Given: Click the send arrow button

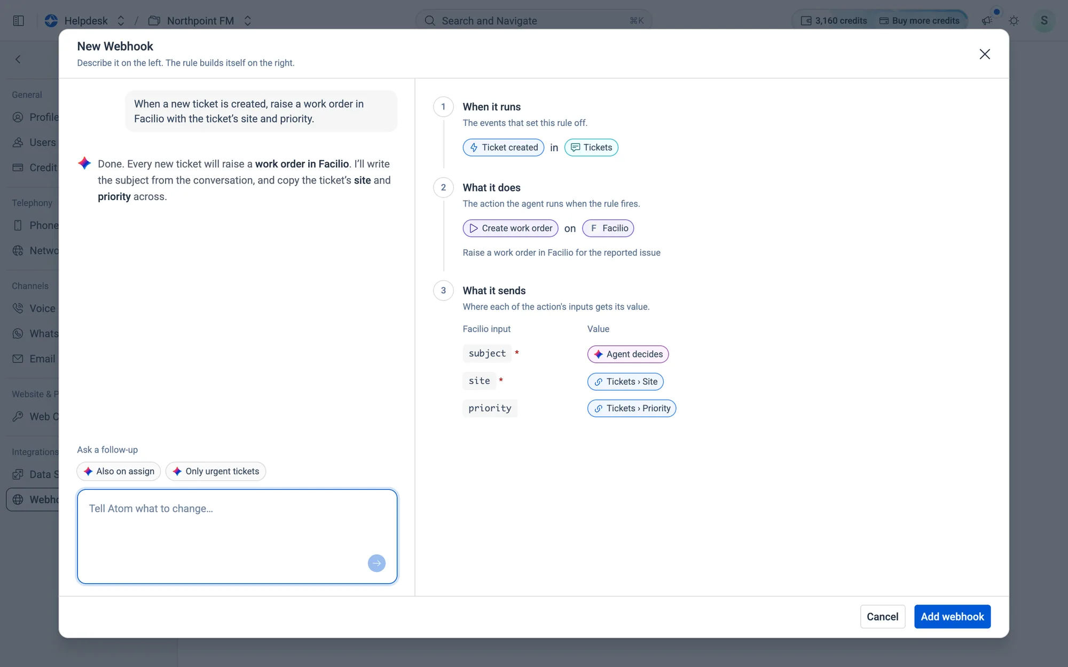Looking at the screenshot, I should click(x=376, y=563).
